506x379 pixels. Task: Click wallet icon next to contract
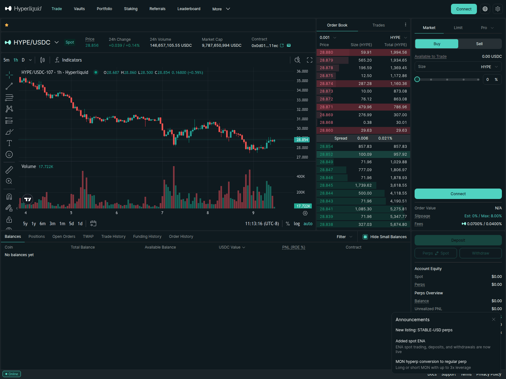pyautogui.click(x=289, y=45)
